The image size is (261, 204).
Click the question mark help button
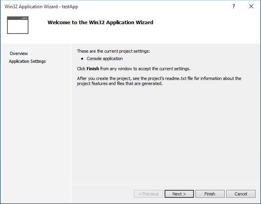(x=234, y=6)
